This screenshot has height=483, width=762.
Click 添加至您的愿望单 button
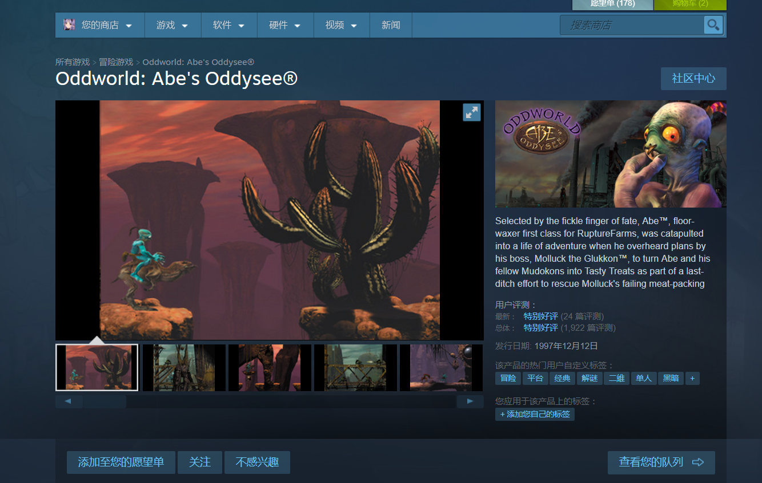tap(121, 462)
